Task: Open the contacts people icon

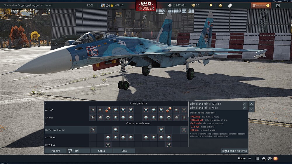Action: pos(263,159)
